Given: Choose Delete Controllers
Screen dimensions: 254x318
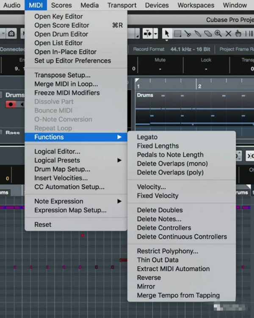Looking at the screenshot, I should (x=182, y=228).
